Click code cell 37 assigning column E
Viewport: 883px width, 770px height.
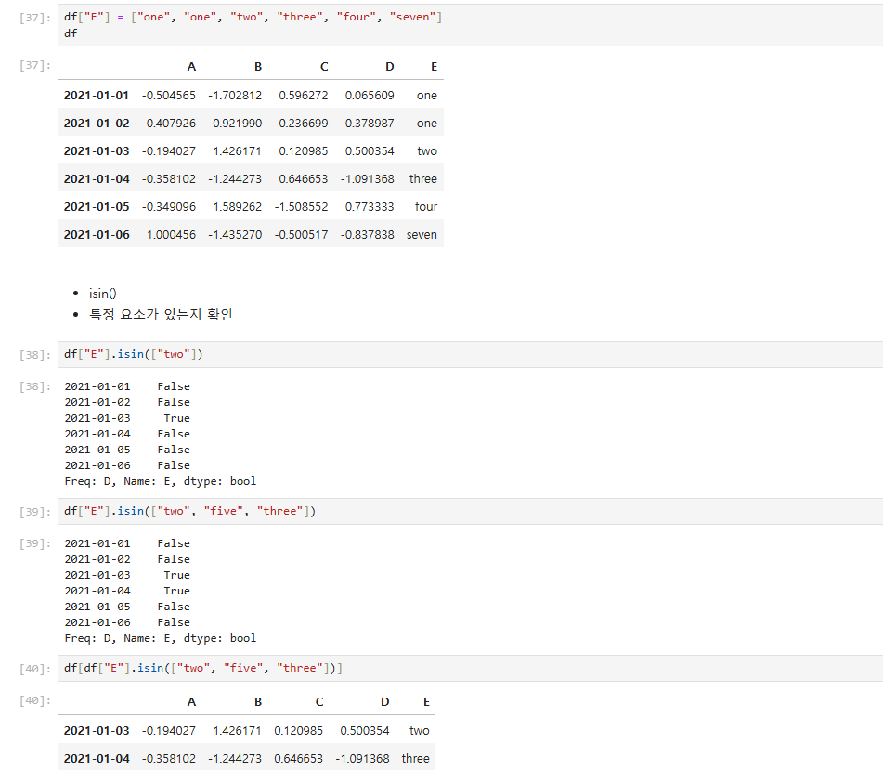(x=470, y=25)
